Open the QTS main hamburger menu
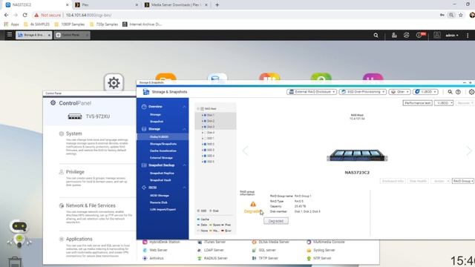This screenshot has width=475, height=267. (x=10, y=35)
